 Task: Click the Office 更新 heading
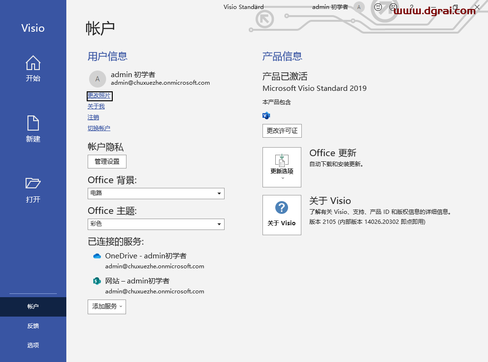click(x=333, y=153)
